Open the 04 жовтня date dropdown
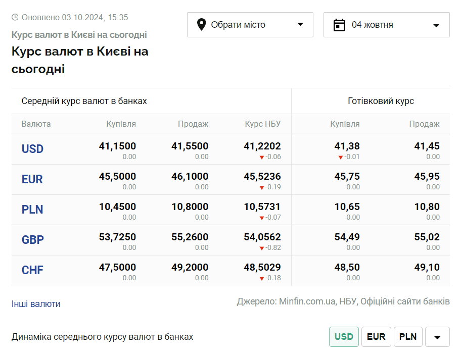The image size is (460, 360). 387,25
